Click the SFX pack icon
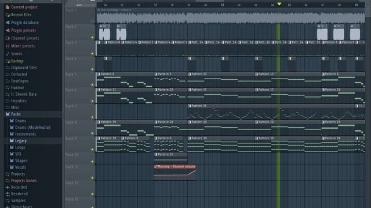The image size is (371, 208). click(x=12, y=154)
